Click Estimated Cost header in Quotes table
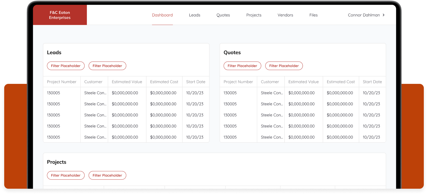 (x=341, y=82)
